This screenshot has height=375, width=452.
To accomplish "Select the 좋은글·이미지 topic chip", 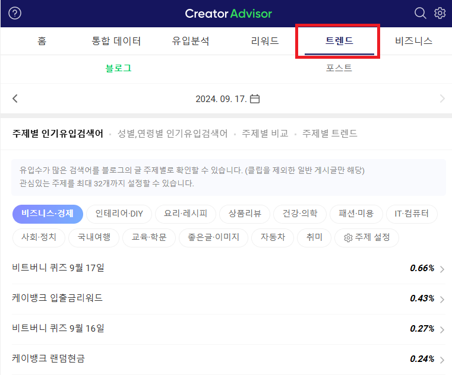I will (214, 237).
